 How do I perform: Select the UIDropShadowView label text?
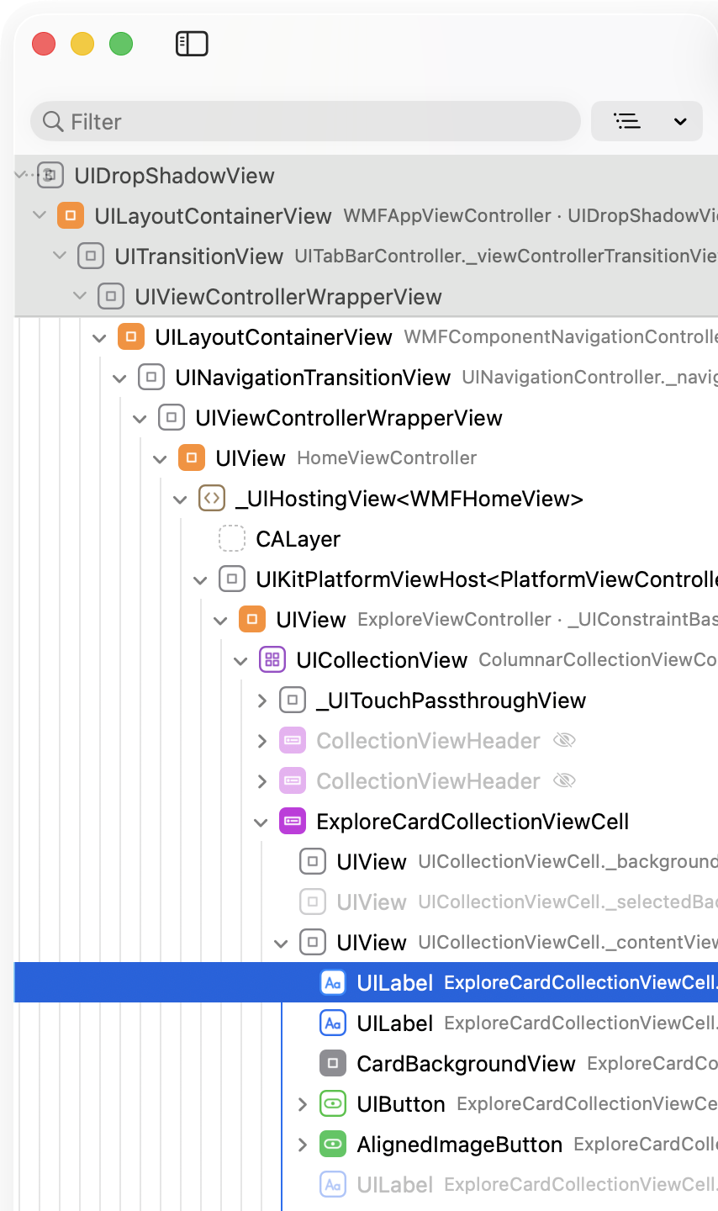tap(174, 176)
